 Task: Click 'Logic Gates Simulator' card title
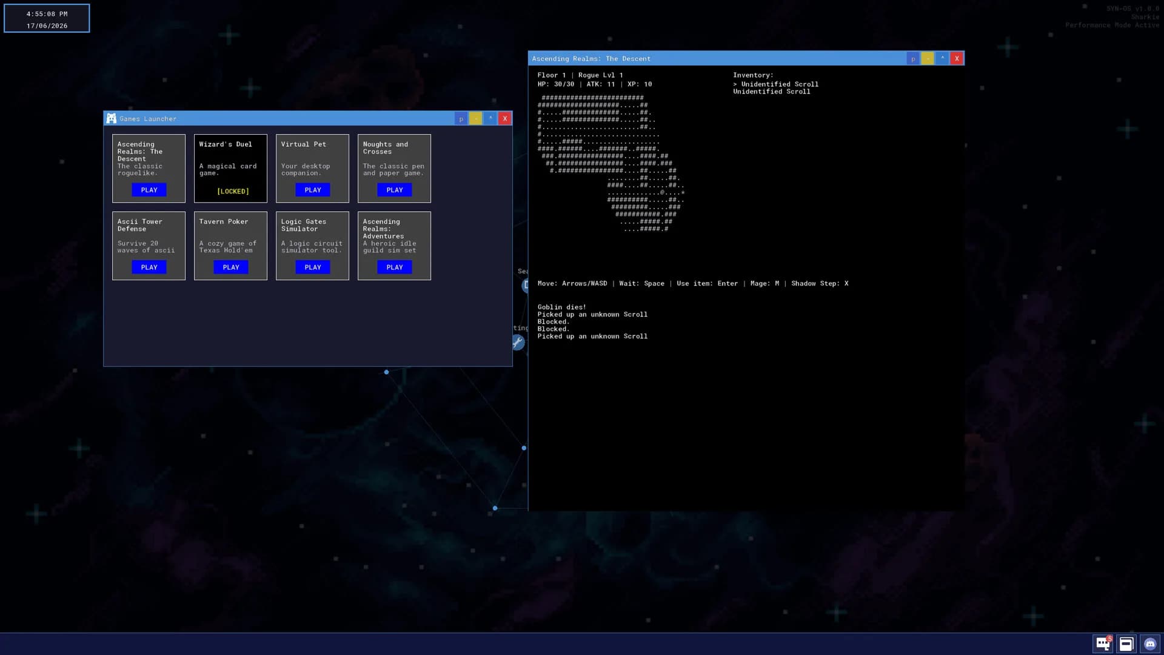pos(303,225)
